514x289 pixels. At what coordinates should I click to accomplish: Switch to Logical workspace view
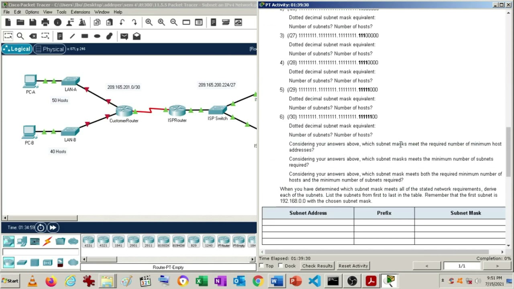pyautogui.click(x=16, y=49)
